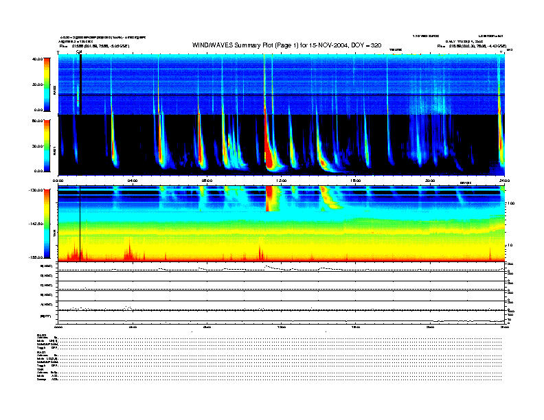The height and width of the screenshot is (420, 544).
Task: Click the intense red burst in TNR panel
Action: point(269,199)
